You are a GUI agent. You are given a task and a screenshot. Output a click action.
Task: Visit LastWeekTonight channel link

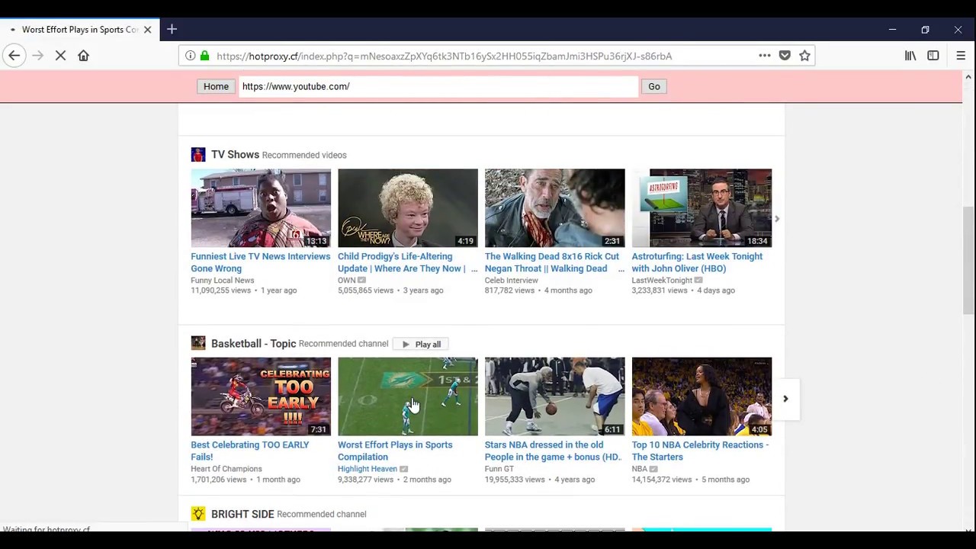pos(662,281)
